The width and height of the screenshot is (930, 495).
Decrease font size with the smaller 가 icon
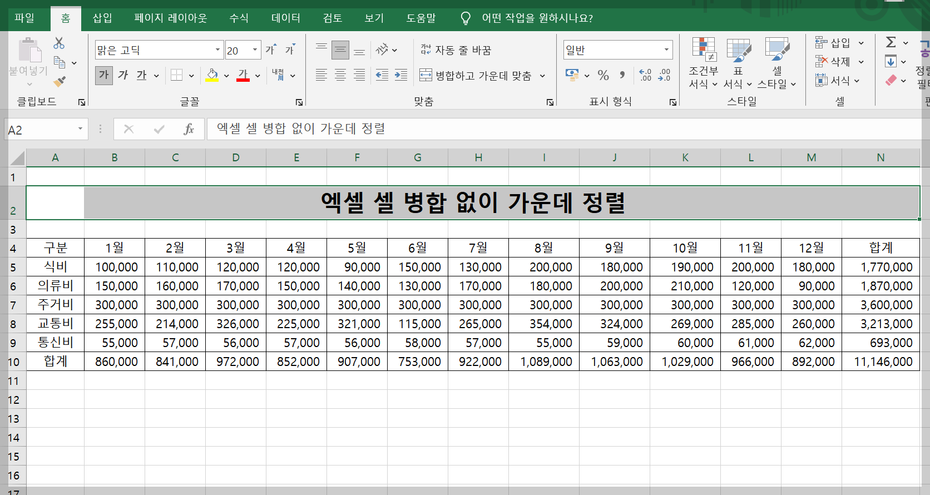(x=290, y=50)
